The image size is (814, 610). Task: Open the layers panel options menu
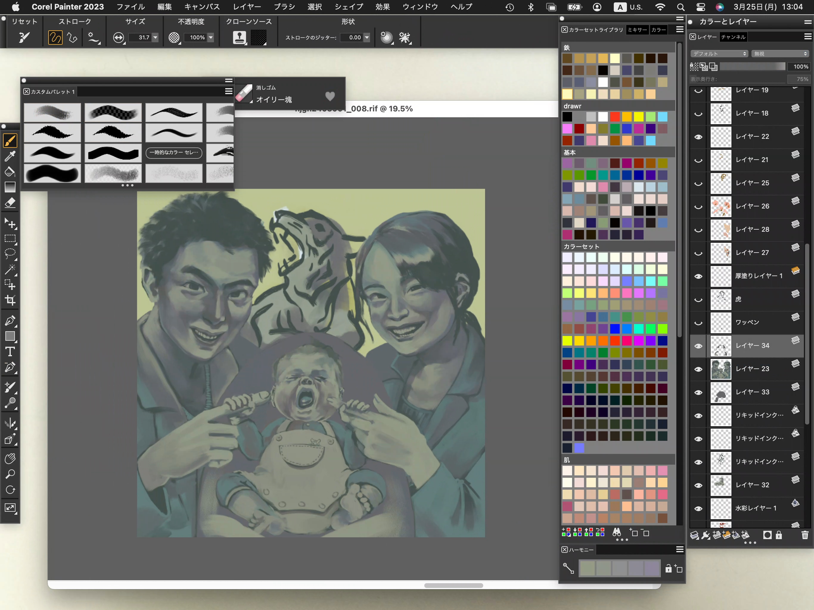pyautogui.click(x=808, y=36)
